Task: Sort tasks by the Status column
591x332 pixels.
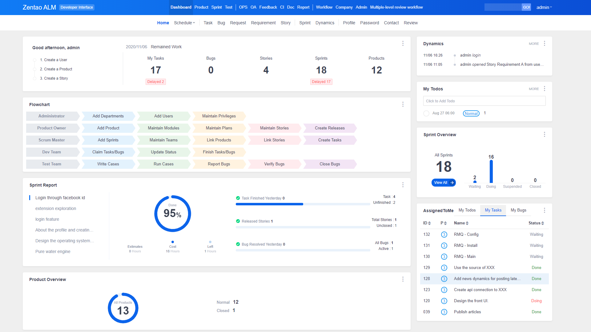Action: point(536,223)
